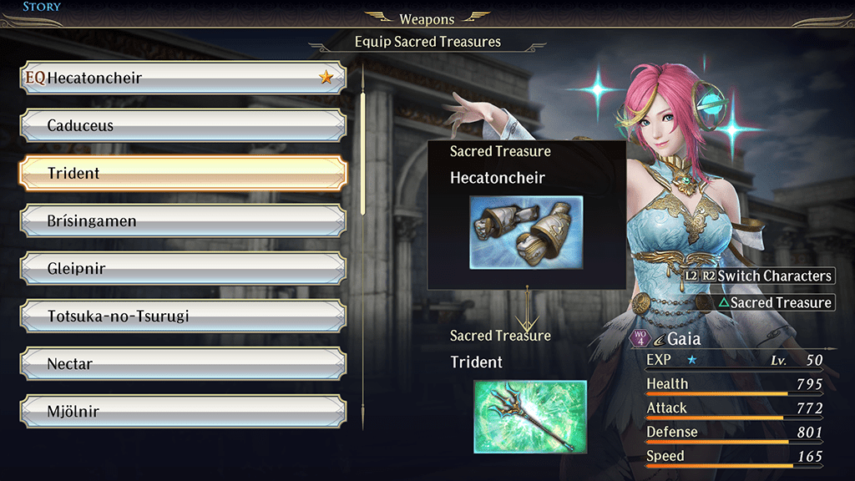855x481 pixels.
Task: Select Gleipnir sacred treasure
Action: coord(183,268)
